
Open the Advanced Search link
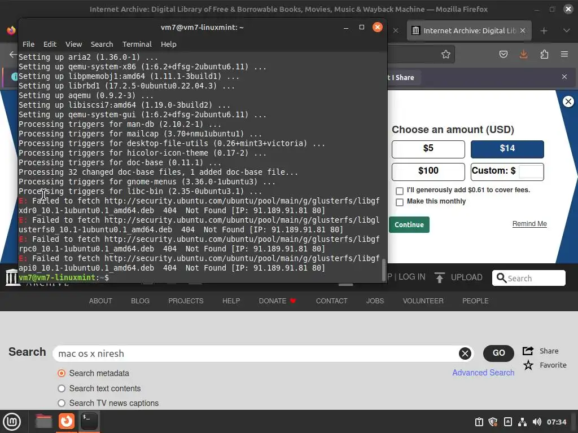(x=483, y=373)
